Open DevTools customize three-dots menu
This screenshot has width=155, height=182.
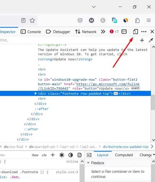pos(144,32)
